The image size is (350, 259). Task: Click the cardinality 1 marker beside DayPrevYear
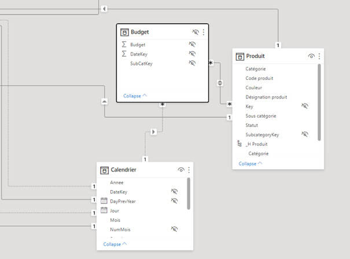pyautogui.click(x=94, y=199)
